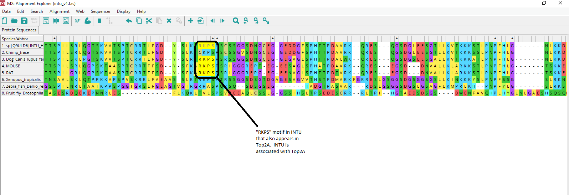Add a new sequence with the plus icon
The width and height of the screenshot is (569, 195).
(191, 21)
